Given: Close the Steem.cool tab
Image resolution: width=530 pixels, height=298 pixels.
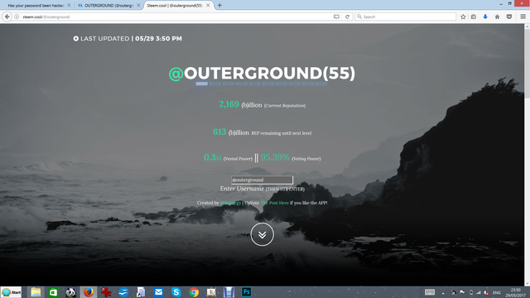Looking at the screenshot, I should tap(208, 6).
